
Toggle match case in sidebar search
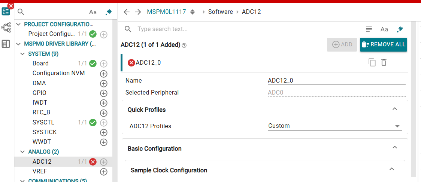pyautogui.click(x=93, y=12)
